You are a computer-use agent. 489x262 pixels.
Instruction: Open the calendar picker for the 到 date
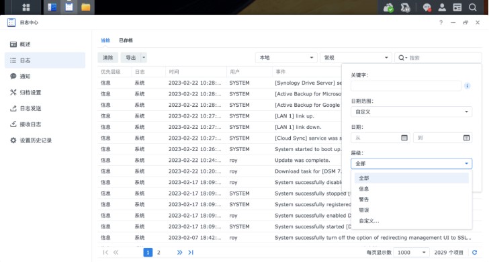(466, 138)
